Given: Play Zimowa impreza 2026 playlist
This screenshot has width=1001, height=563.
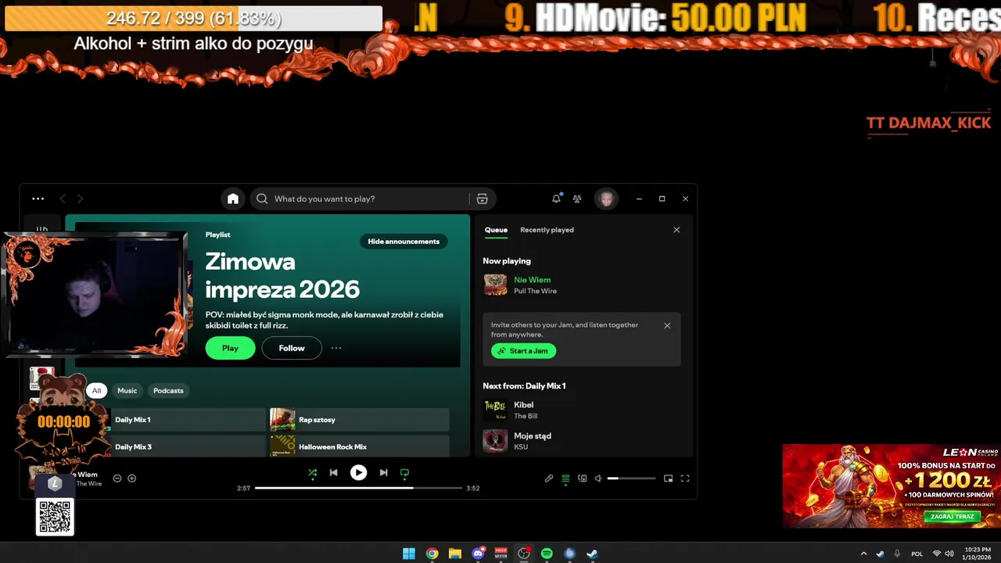Looking at the screenshot, I should coord(230,348).
